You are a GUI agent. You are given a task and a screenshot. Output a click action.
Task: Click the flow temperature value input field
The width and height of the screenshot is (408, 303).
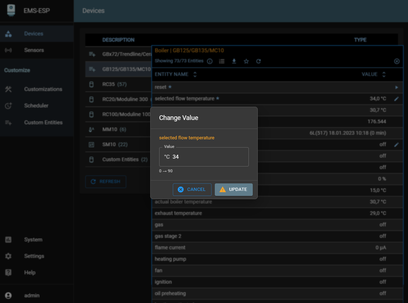pyautogui.click(x=208, y=157)
